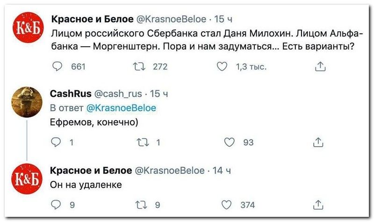
Task: Open the K&Б avatar on the top tweet
Action: [x=27, y=28]
